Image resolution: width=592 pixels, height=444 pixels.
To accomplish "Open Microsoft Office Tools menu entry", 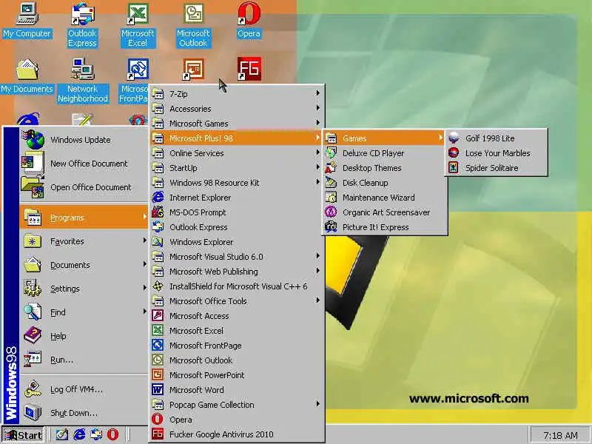I will pyautogui.click(x=237, y=301).
